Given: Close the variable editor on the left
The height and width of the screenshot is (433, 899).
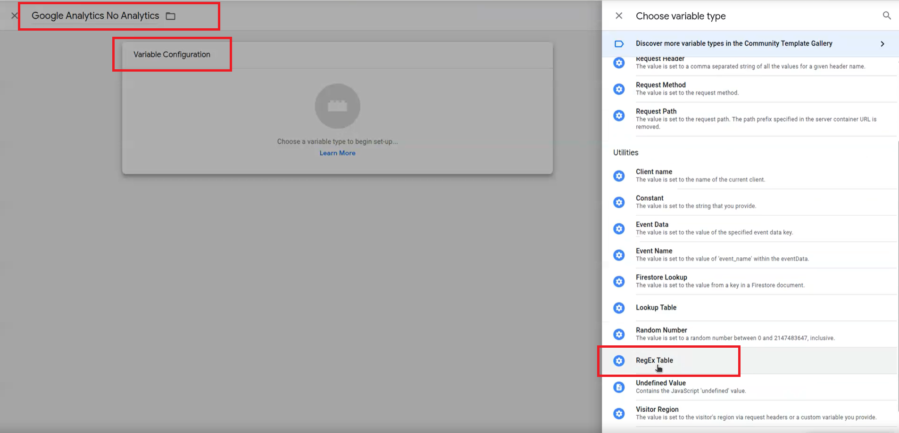Looking at the screenshot, I should tap(15, 16).
